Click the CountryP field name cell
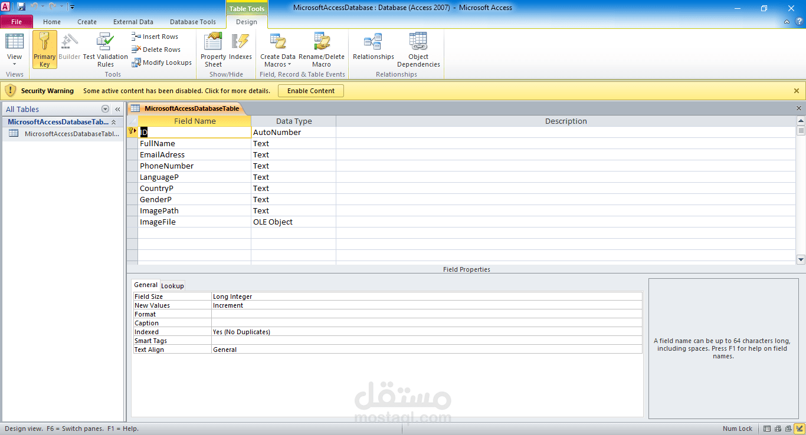 pos(194,189)
